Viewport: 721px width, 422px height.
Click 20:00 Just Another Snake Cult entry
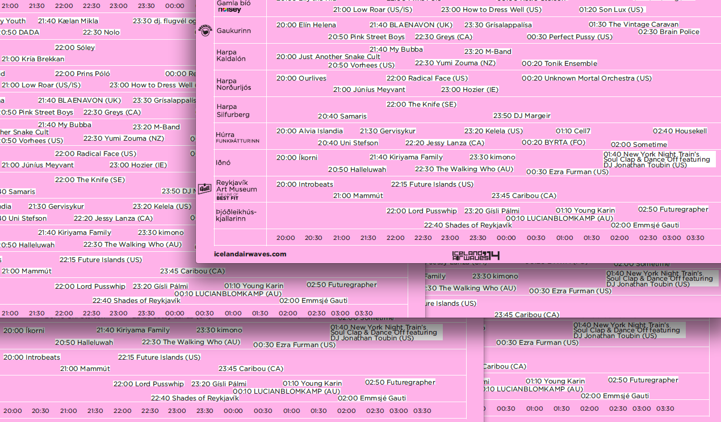tap(328, 57)
